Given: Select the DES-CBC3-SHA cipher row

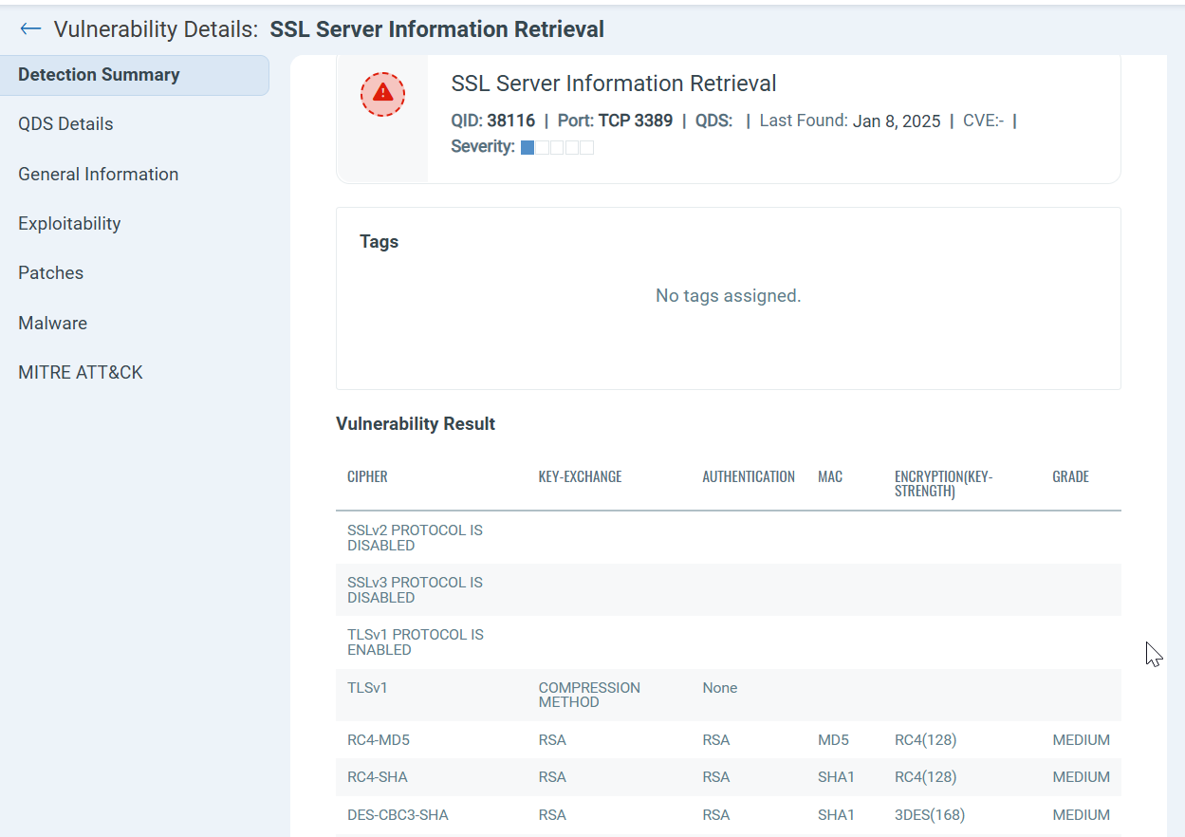Looking at the screenshot, I should coord(397,814).
